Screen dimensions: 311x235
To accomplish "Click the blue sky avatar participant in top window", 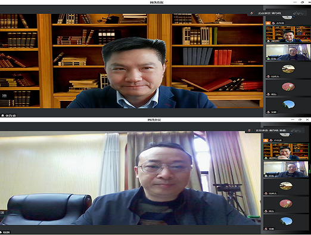I will pos(288,104).
